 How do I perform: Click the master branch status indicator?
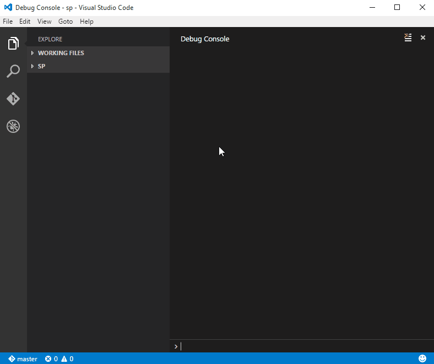click(23, 358)
